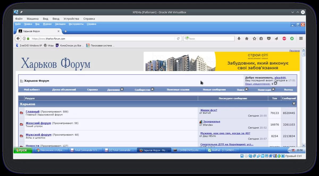Open the notifications popup arrow icon
Screen dimensions: 319x176
pyautogui.click(x=275, y=83)
